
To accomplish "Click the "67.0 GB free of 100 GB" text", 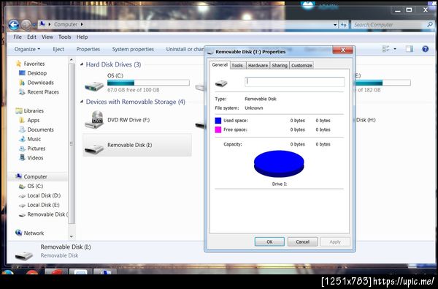I will coord(134,90).
